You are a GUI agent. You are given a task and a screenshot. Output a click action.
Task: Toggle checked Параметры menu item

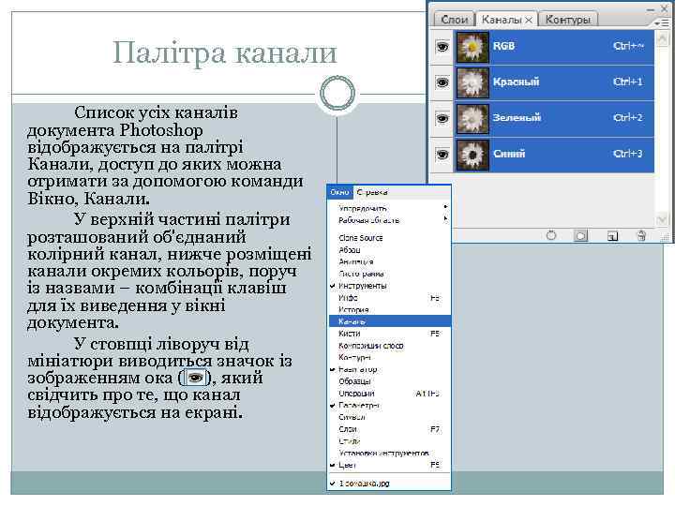389,406
